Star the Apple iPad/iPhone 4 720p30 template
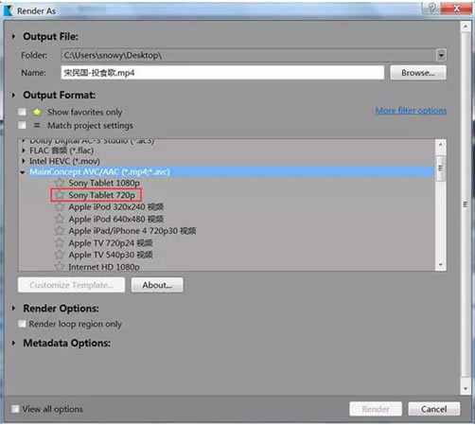Viewport: 475px width, 426px height. tap(60, 231)
